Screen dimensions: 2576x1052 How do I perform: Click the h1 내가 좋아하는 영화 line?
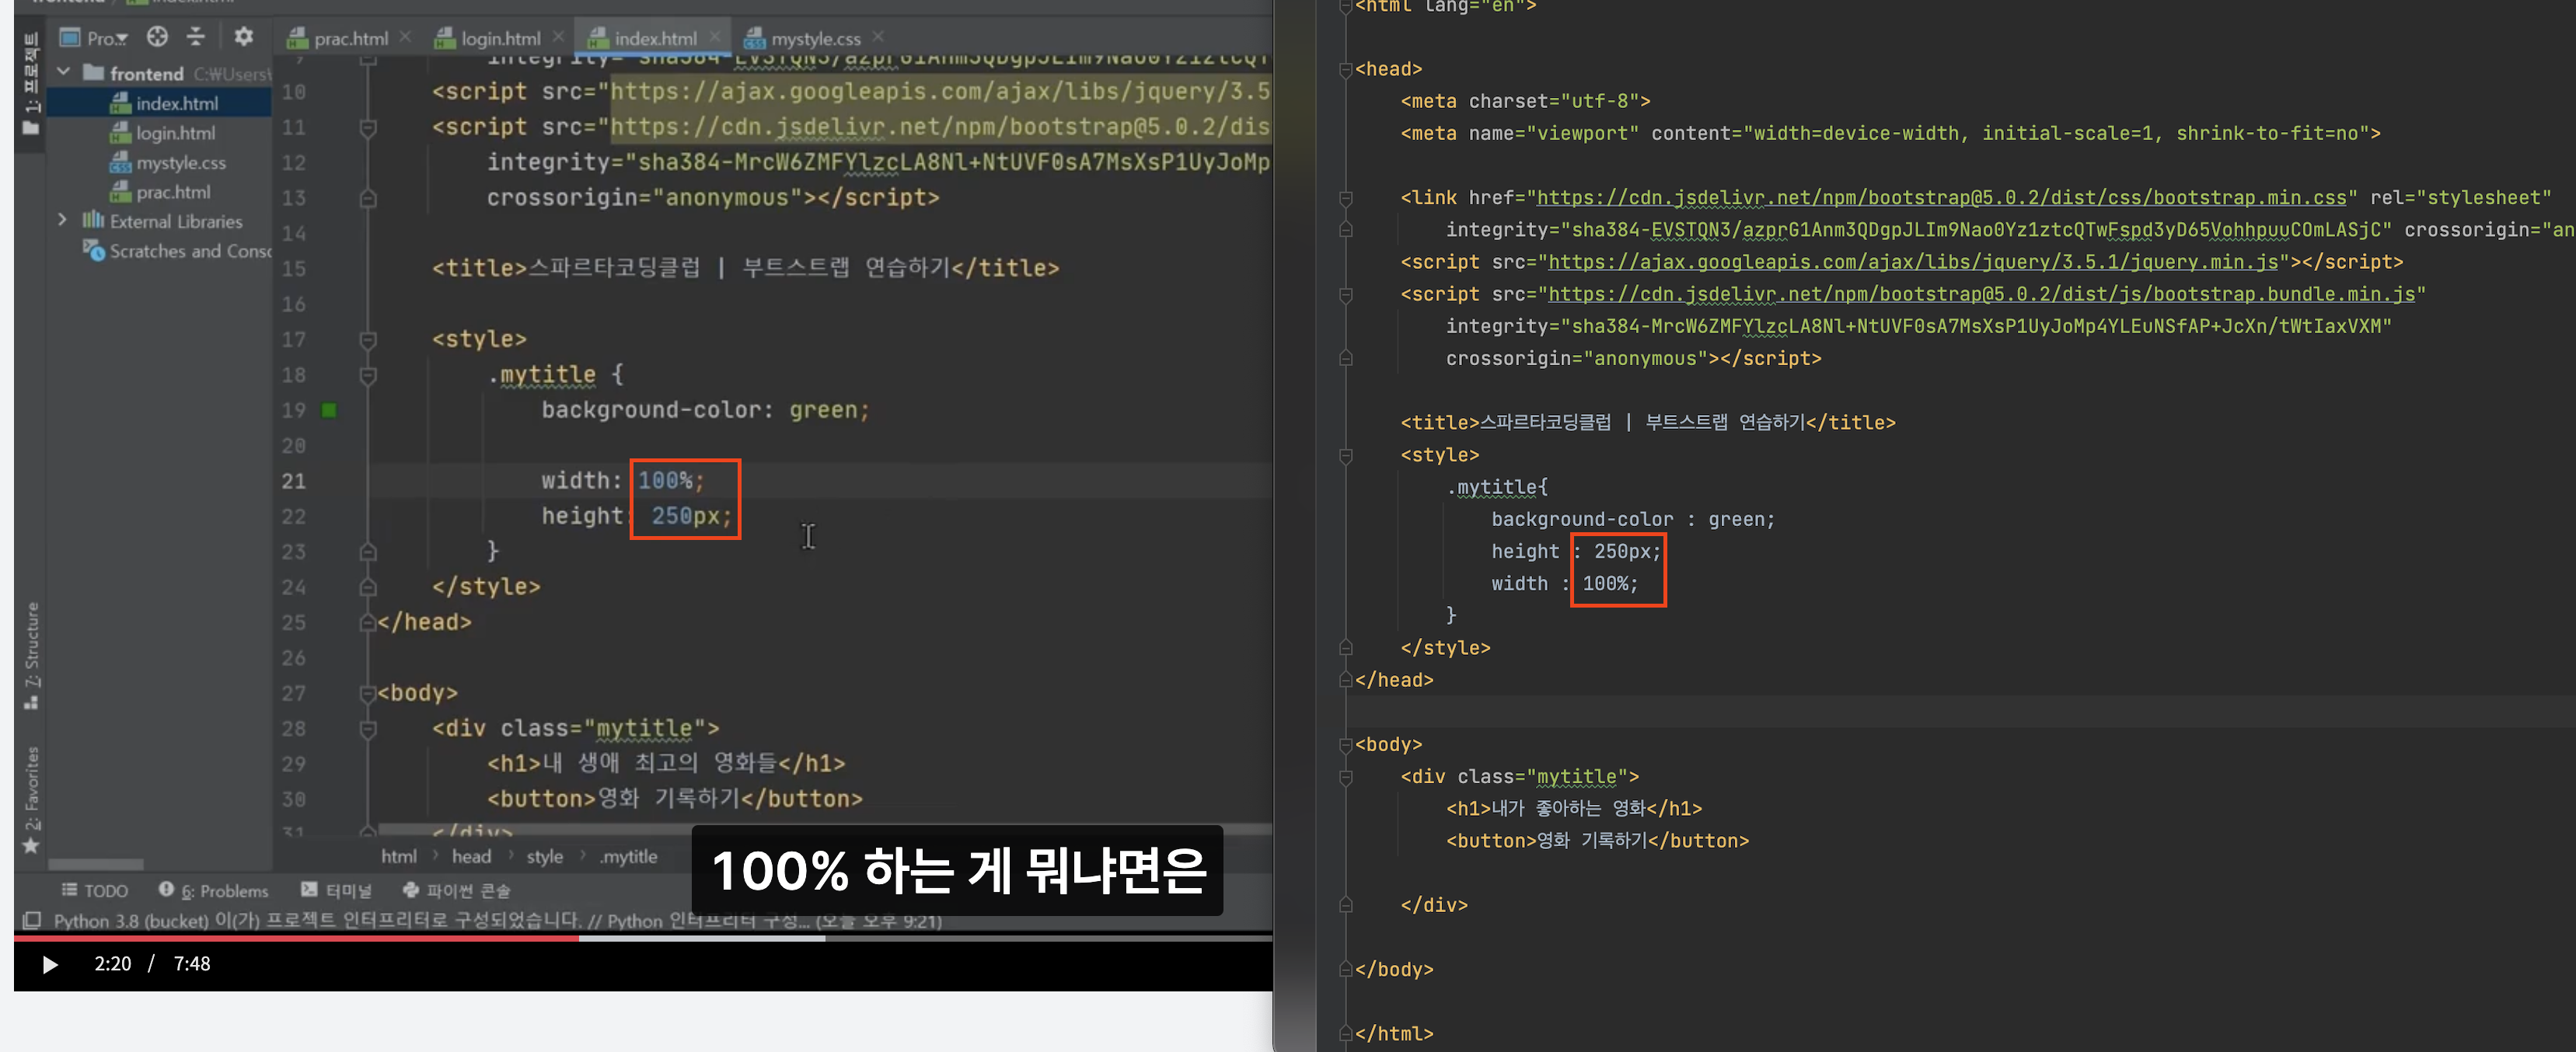pos(1574,809)
